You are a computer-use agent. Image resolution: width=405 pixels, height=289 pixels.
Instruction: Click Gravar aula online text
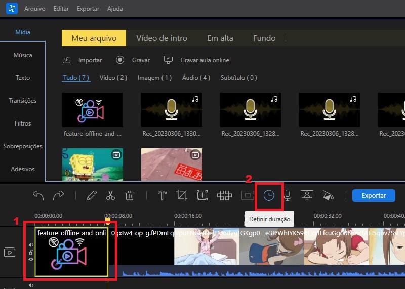pos(205,60)
